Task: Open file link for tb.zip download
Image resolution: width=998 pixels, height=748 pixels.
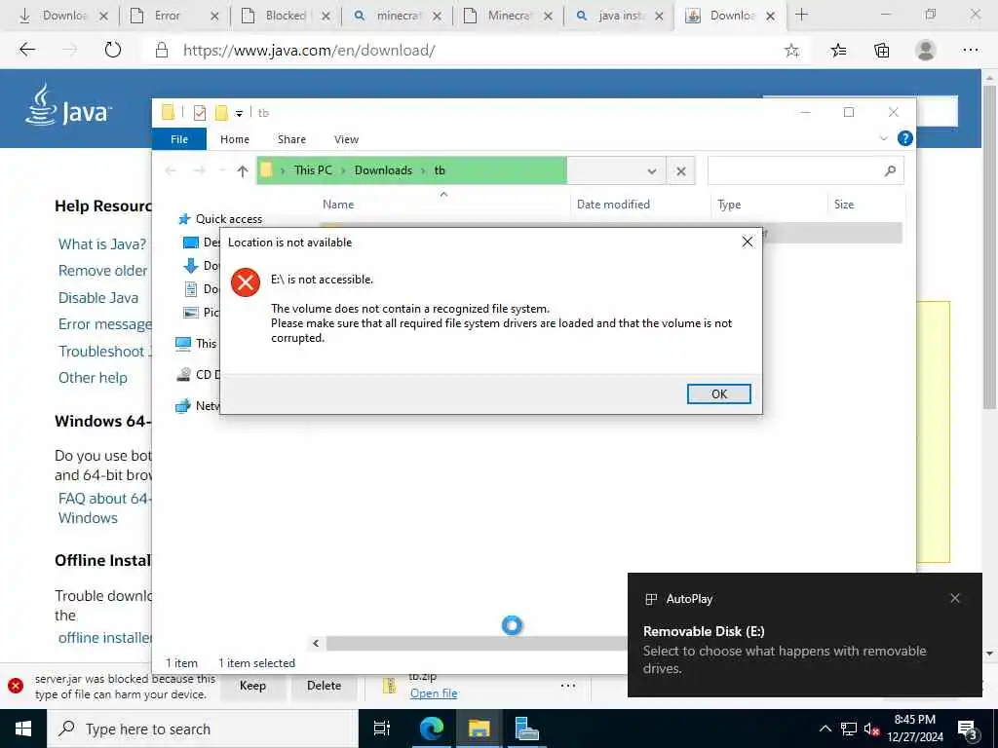Action: tap(434, 693)
